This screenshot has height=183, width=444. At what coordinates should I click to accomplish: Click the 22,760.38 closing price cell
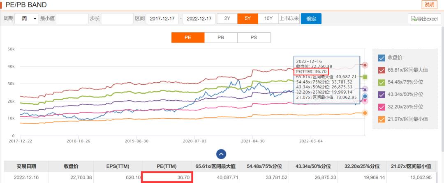pos(71,178)
